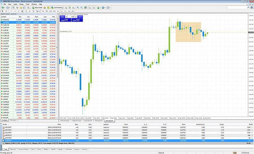Switch to the Account History terminal tab
The image size is (254, 154).
click(24, 149)
